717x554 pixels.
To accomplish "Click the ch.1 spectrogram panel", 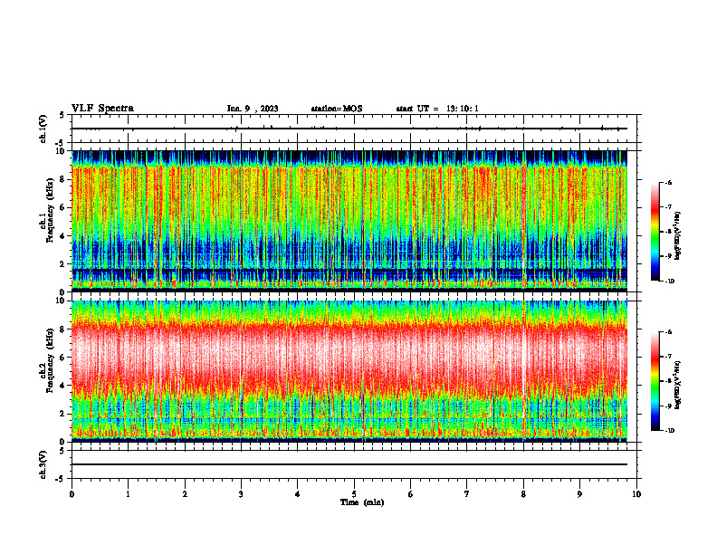I will click(x=349, y=221).
